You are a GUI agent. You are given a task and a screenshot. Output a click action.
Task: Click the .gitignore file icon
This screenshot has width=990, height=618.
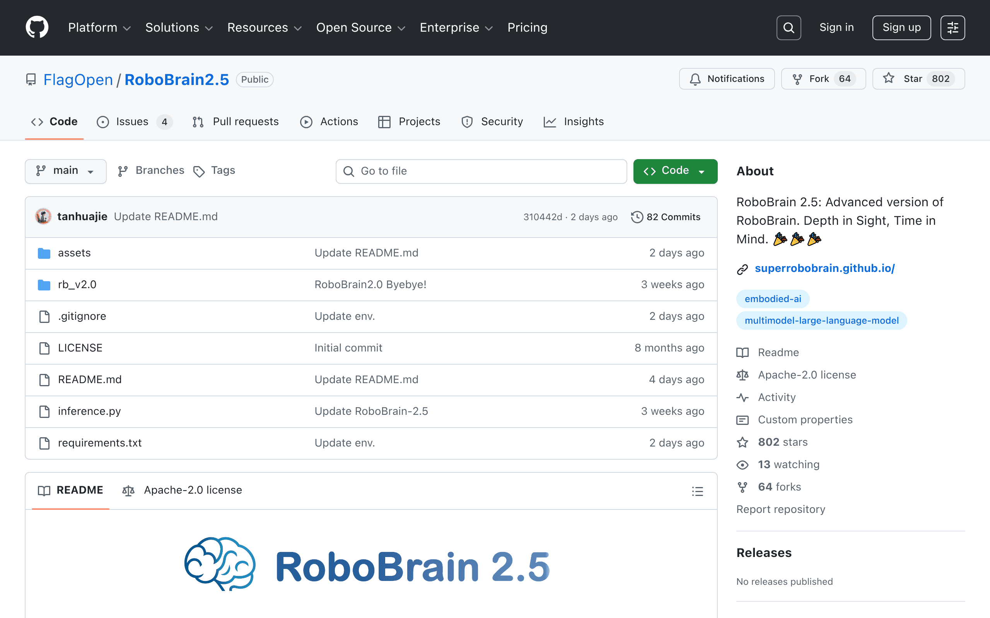[x=44, y=316]
